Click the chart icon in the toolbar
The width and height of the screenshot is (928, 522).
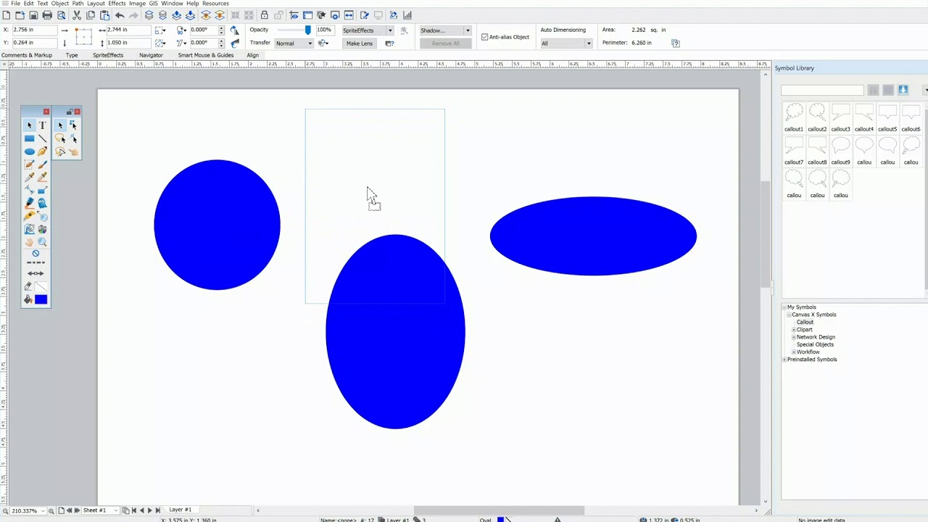coord(407,14)
